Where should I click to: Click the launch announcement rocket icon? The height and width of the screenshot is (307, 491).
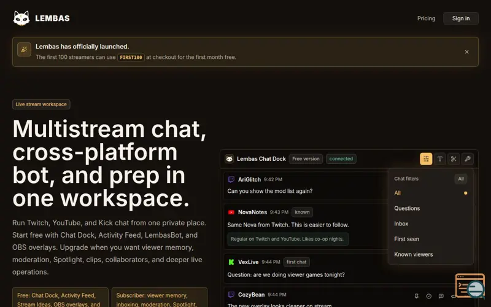coord(24,49)
